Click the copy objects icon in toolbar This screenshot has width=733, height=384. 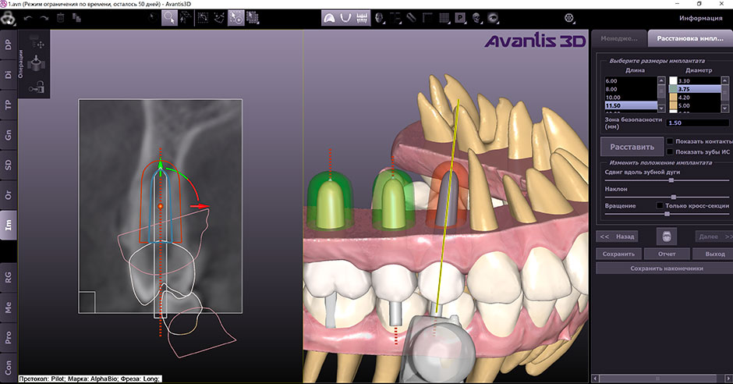click(x=76, y=18)
